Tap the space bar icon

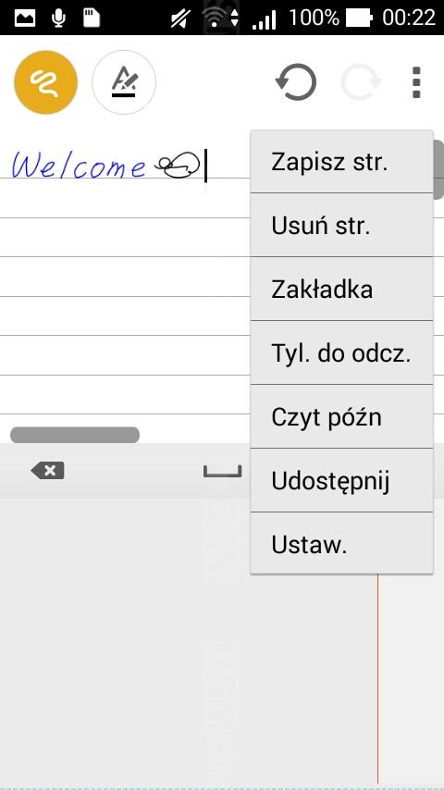tap(222, 472)
